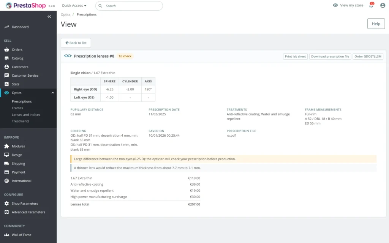The width and height of the screenshot is (389, 243).
Task: Click the Orders basket icon
Action: coord(7,50)
